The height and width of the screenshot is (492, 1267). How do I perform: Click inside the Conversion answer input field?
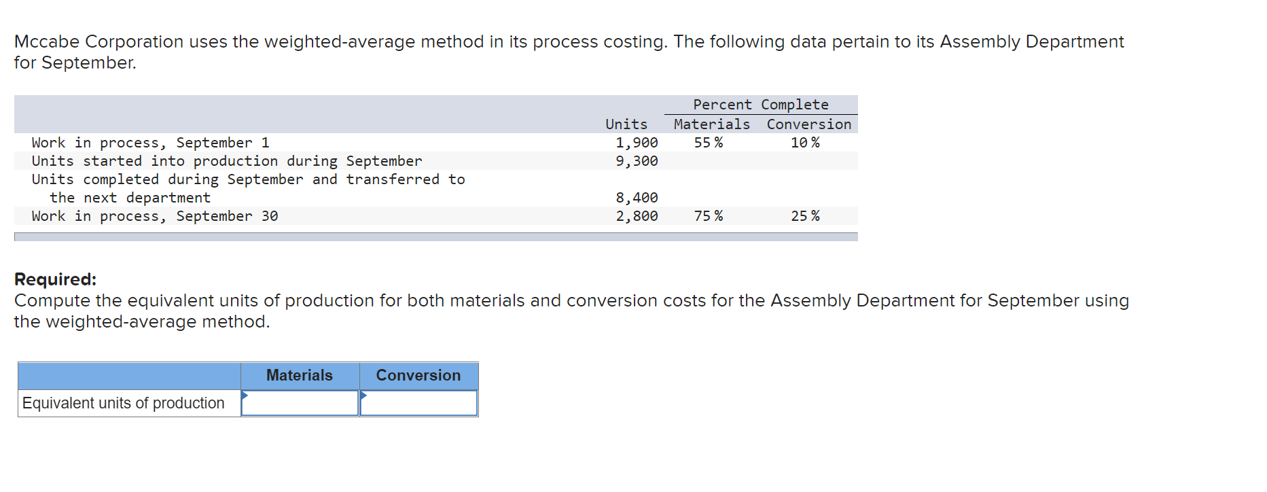pos(419,402)
